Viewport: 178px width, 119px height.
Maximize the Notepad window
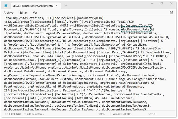tap(162, 4)
